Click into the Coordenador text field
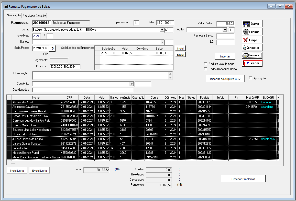Viewport: 296px width, 201px height. coord(83,90)
